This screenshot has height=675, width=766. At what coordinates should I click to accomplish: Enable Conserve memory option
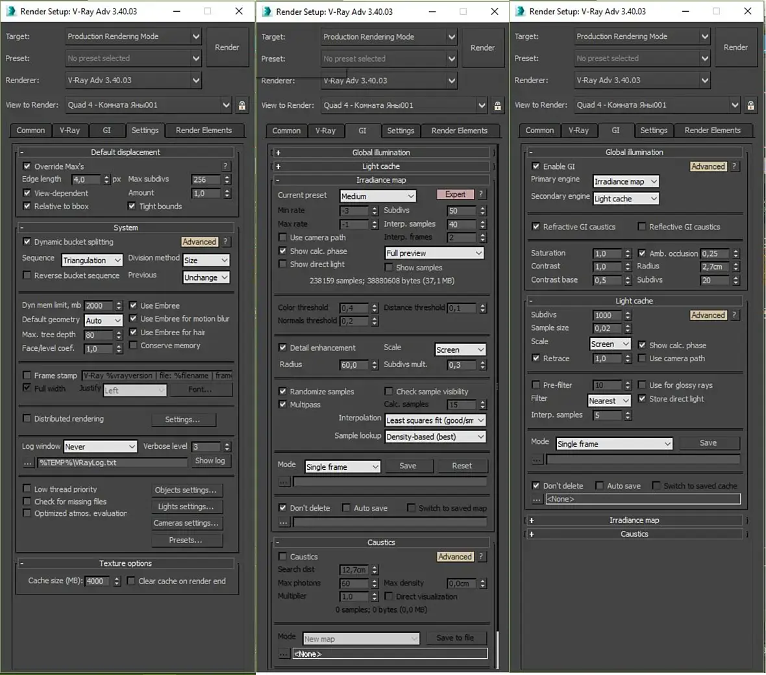(x=133, y=345)
